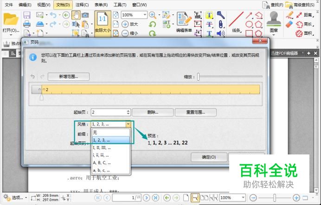Click the sound speaker icon
Image resolution: width=321 pixels, height=205 pixels.
click(x=220, y=33)
